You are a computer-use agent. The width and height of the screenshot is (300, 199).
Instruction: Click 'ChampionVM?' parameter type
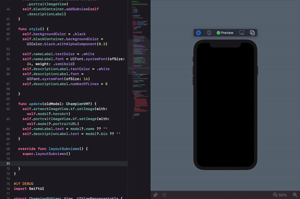coord(79,104)
